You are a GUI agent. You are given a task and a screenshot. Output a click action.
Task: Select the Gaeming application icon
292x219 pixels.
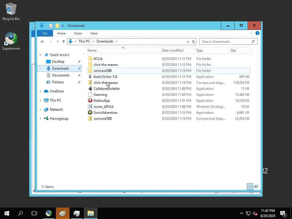pyautogui.click(x=90, y=95)
